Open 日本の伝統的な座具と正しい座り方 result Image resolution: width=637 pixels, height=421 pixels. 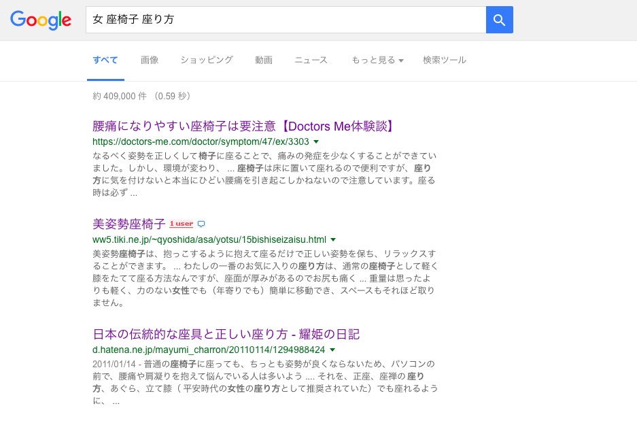226,334
